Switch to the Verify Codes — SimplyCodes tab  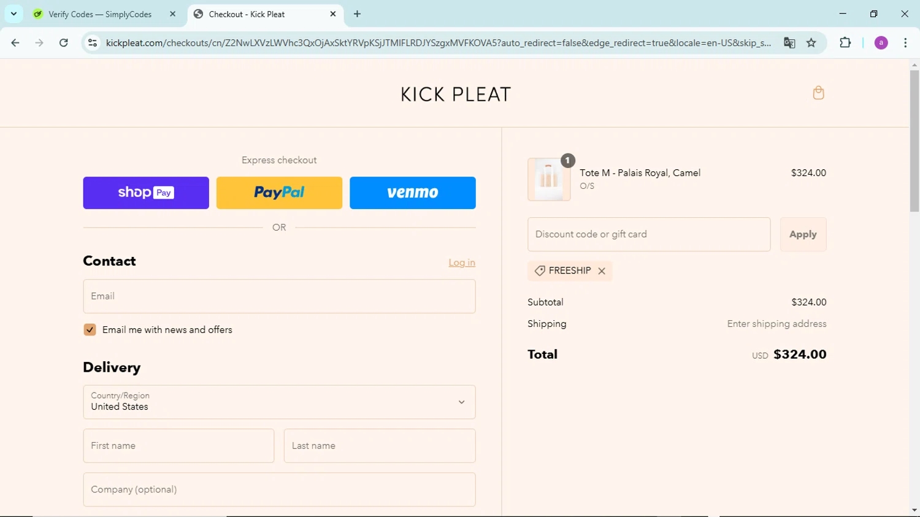[100, 14]
